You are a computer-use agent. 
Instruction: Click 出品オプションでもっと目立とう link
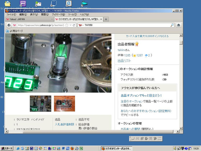coord(141,95)
